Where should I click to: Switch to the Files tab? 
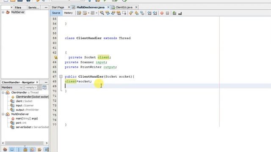[x=18, y=8]
